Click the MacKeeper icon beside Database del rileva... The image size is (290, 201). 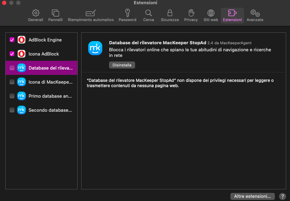(22, 68)
